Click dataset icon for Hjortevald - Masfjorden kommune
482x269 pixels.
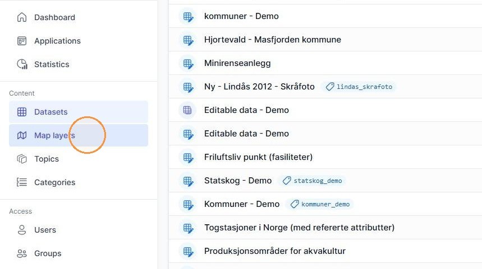coord(188,40)
